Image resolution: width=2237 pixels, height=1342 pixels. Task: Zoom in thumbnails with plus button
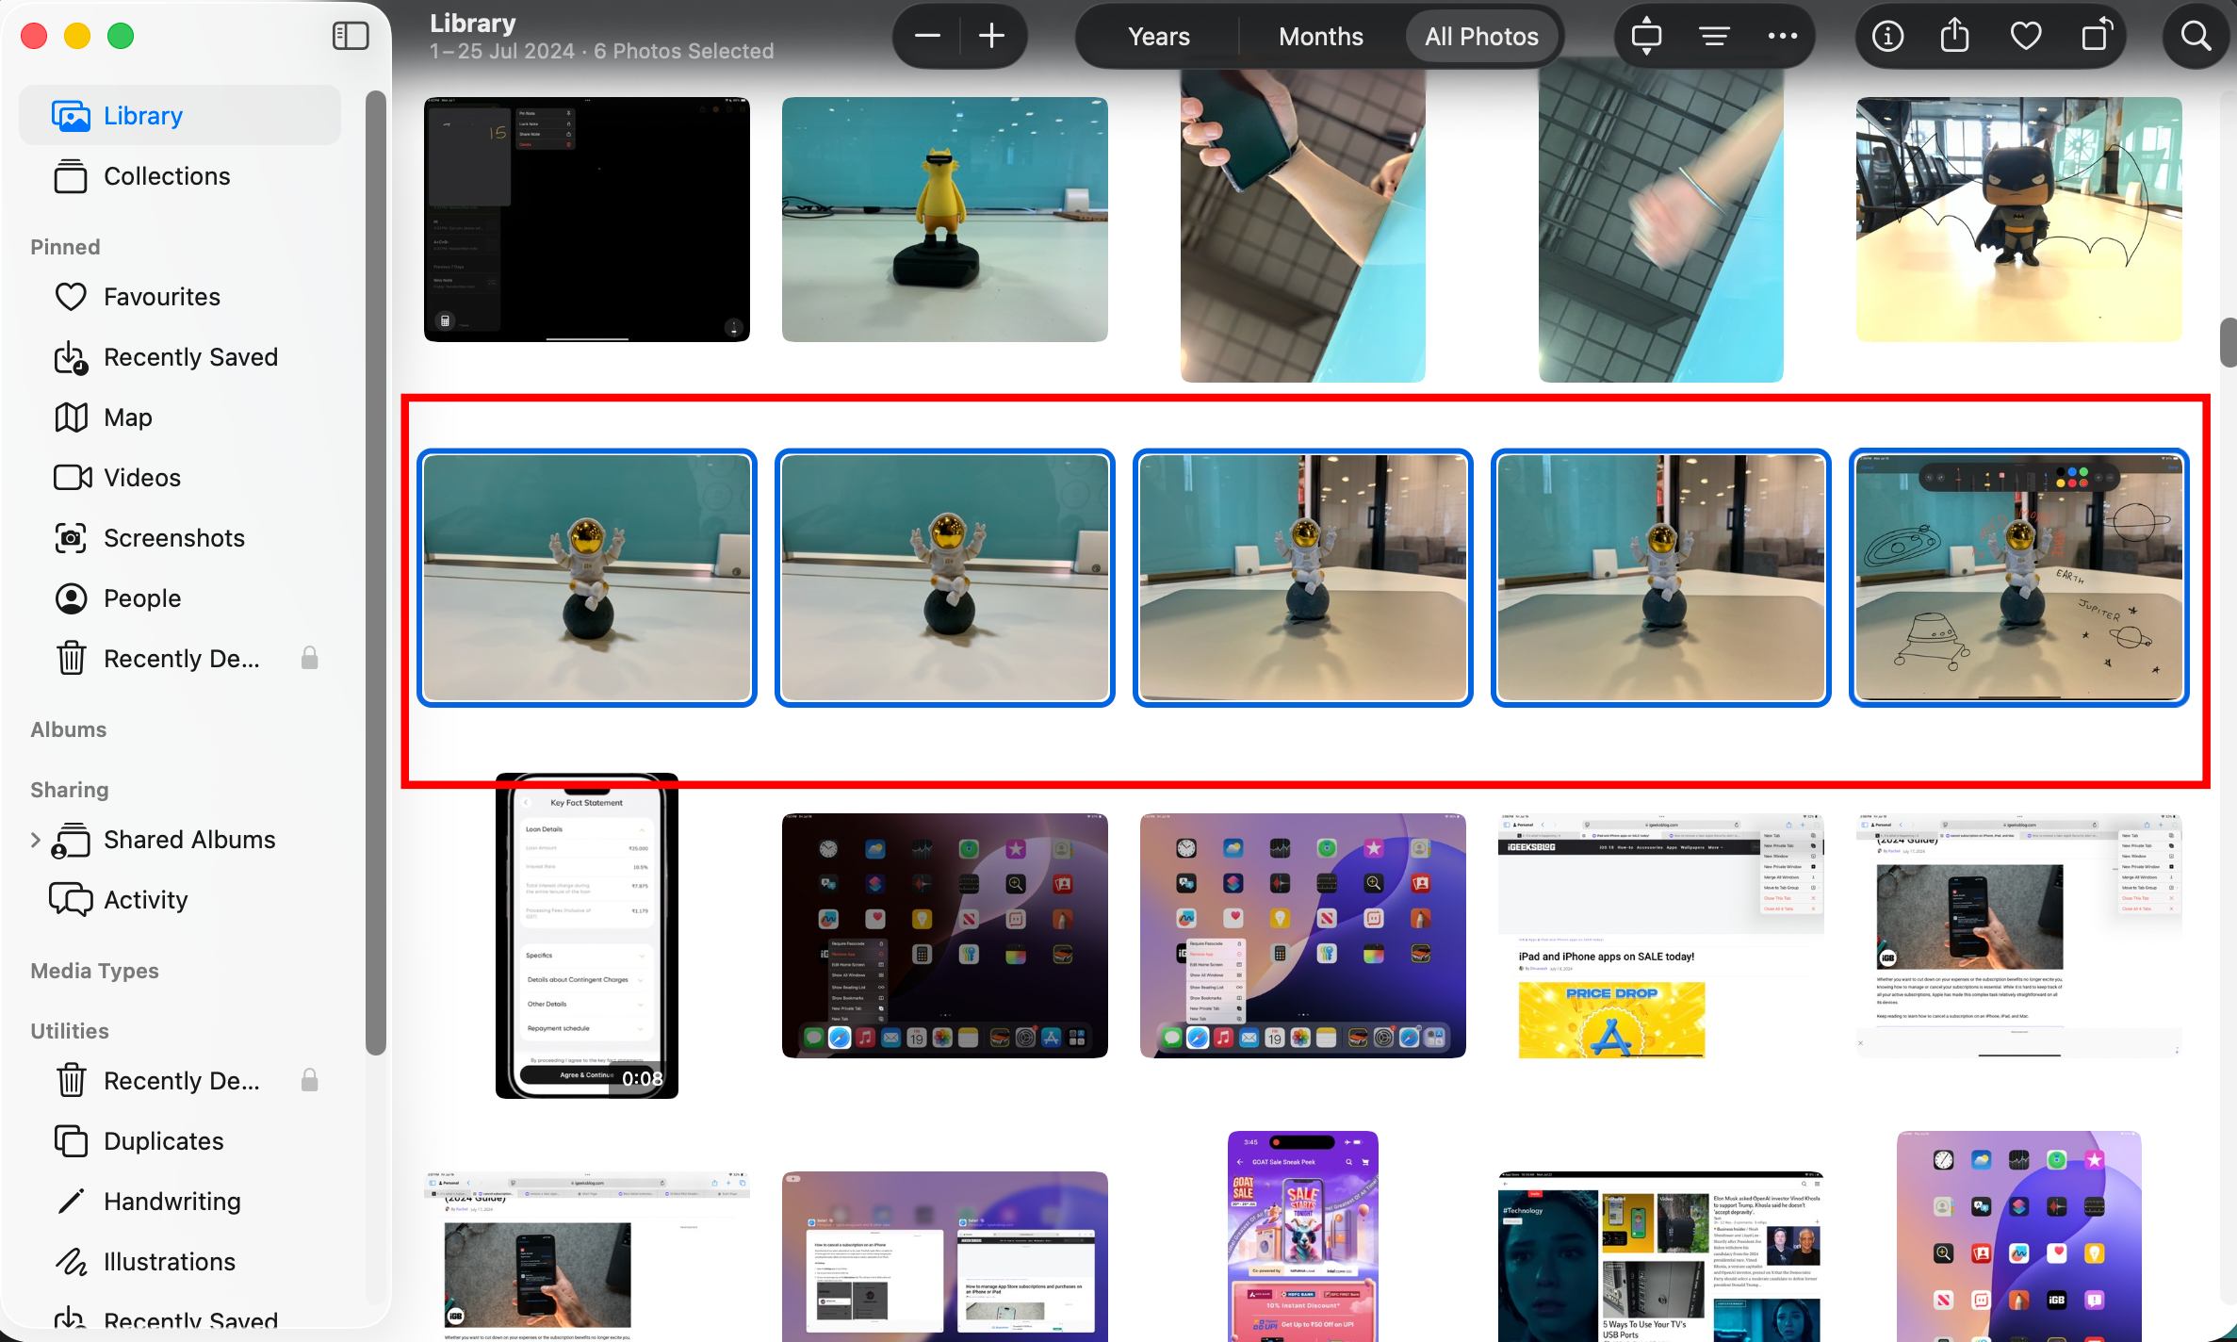point(991,37)
